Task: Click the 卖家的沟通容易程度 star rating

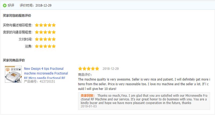Action: [x=45, y=32]
